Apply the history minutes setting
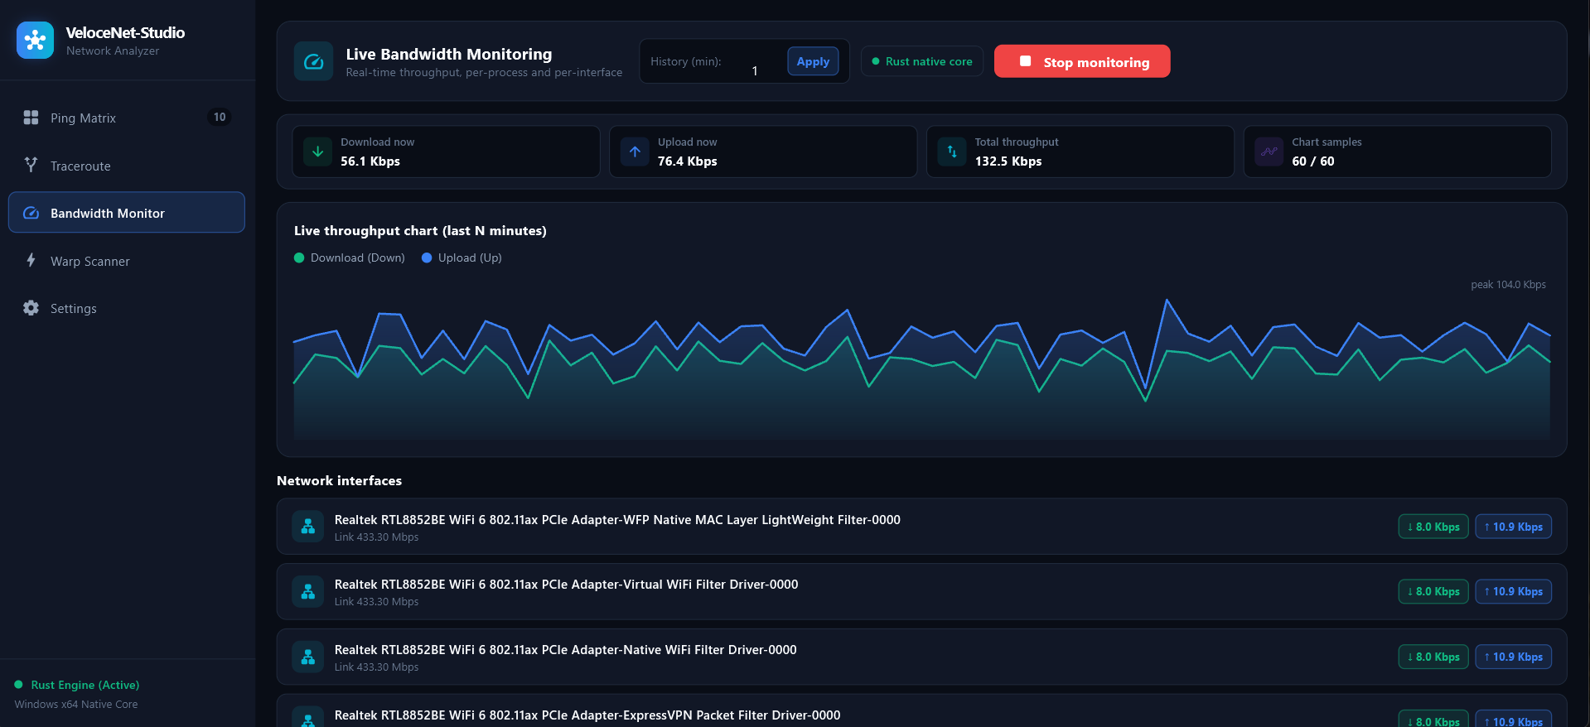 pos(813,61)
